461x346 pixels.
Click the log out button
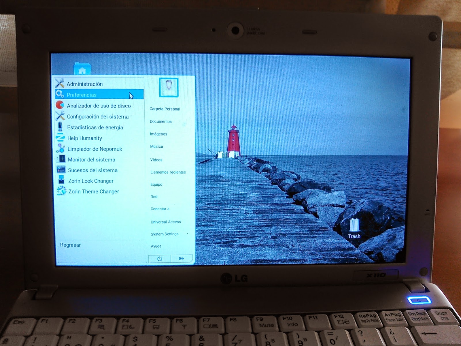click(x=182, y=259)
